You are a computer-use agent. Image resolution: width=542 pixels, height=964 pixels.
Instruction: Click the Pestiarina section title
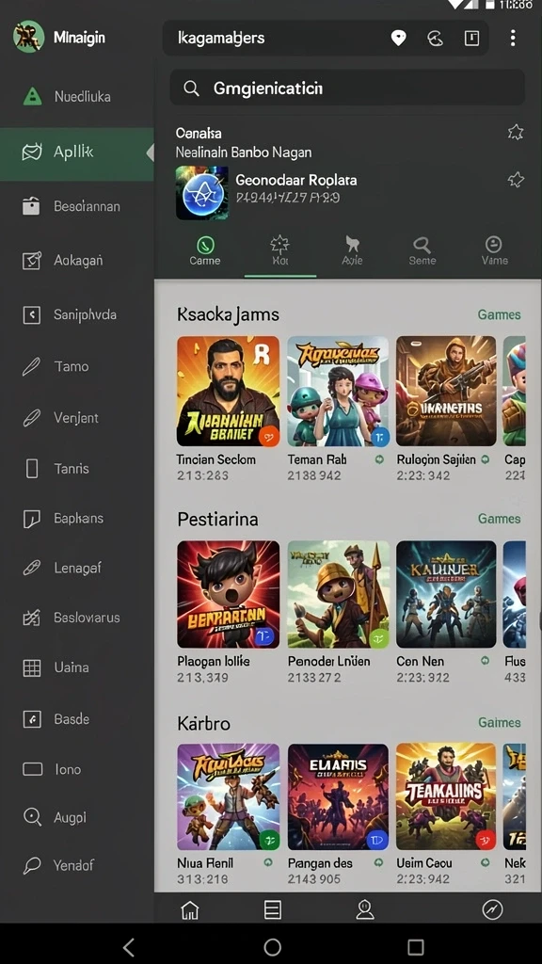click(x=217, y=520)
